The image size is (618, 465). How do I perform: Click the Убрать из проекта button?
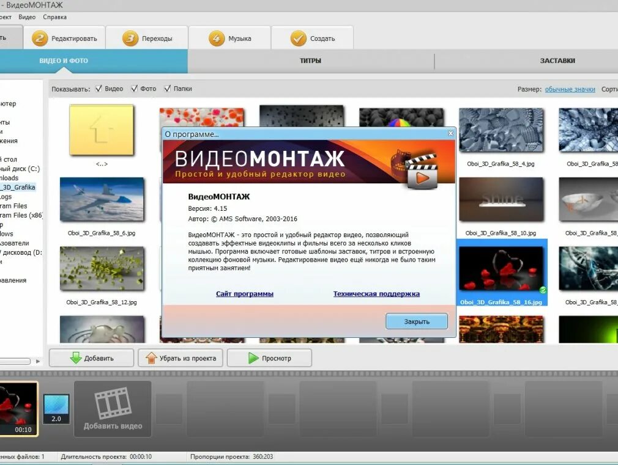(181, 358)
